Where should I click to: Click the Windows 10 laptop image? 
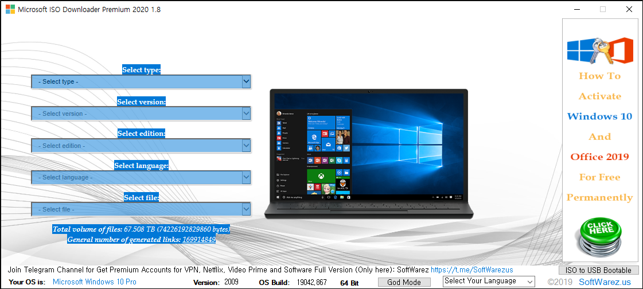(x=369, y=153)
